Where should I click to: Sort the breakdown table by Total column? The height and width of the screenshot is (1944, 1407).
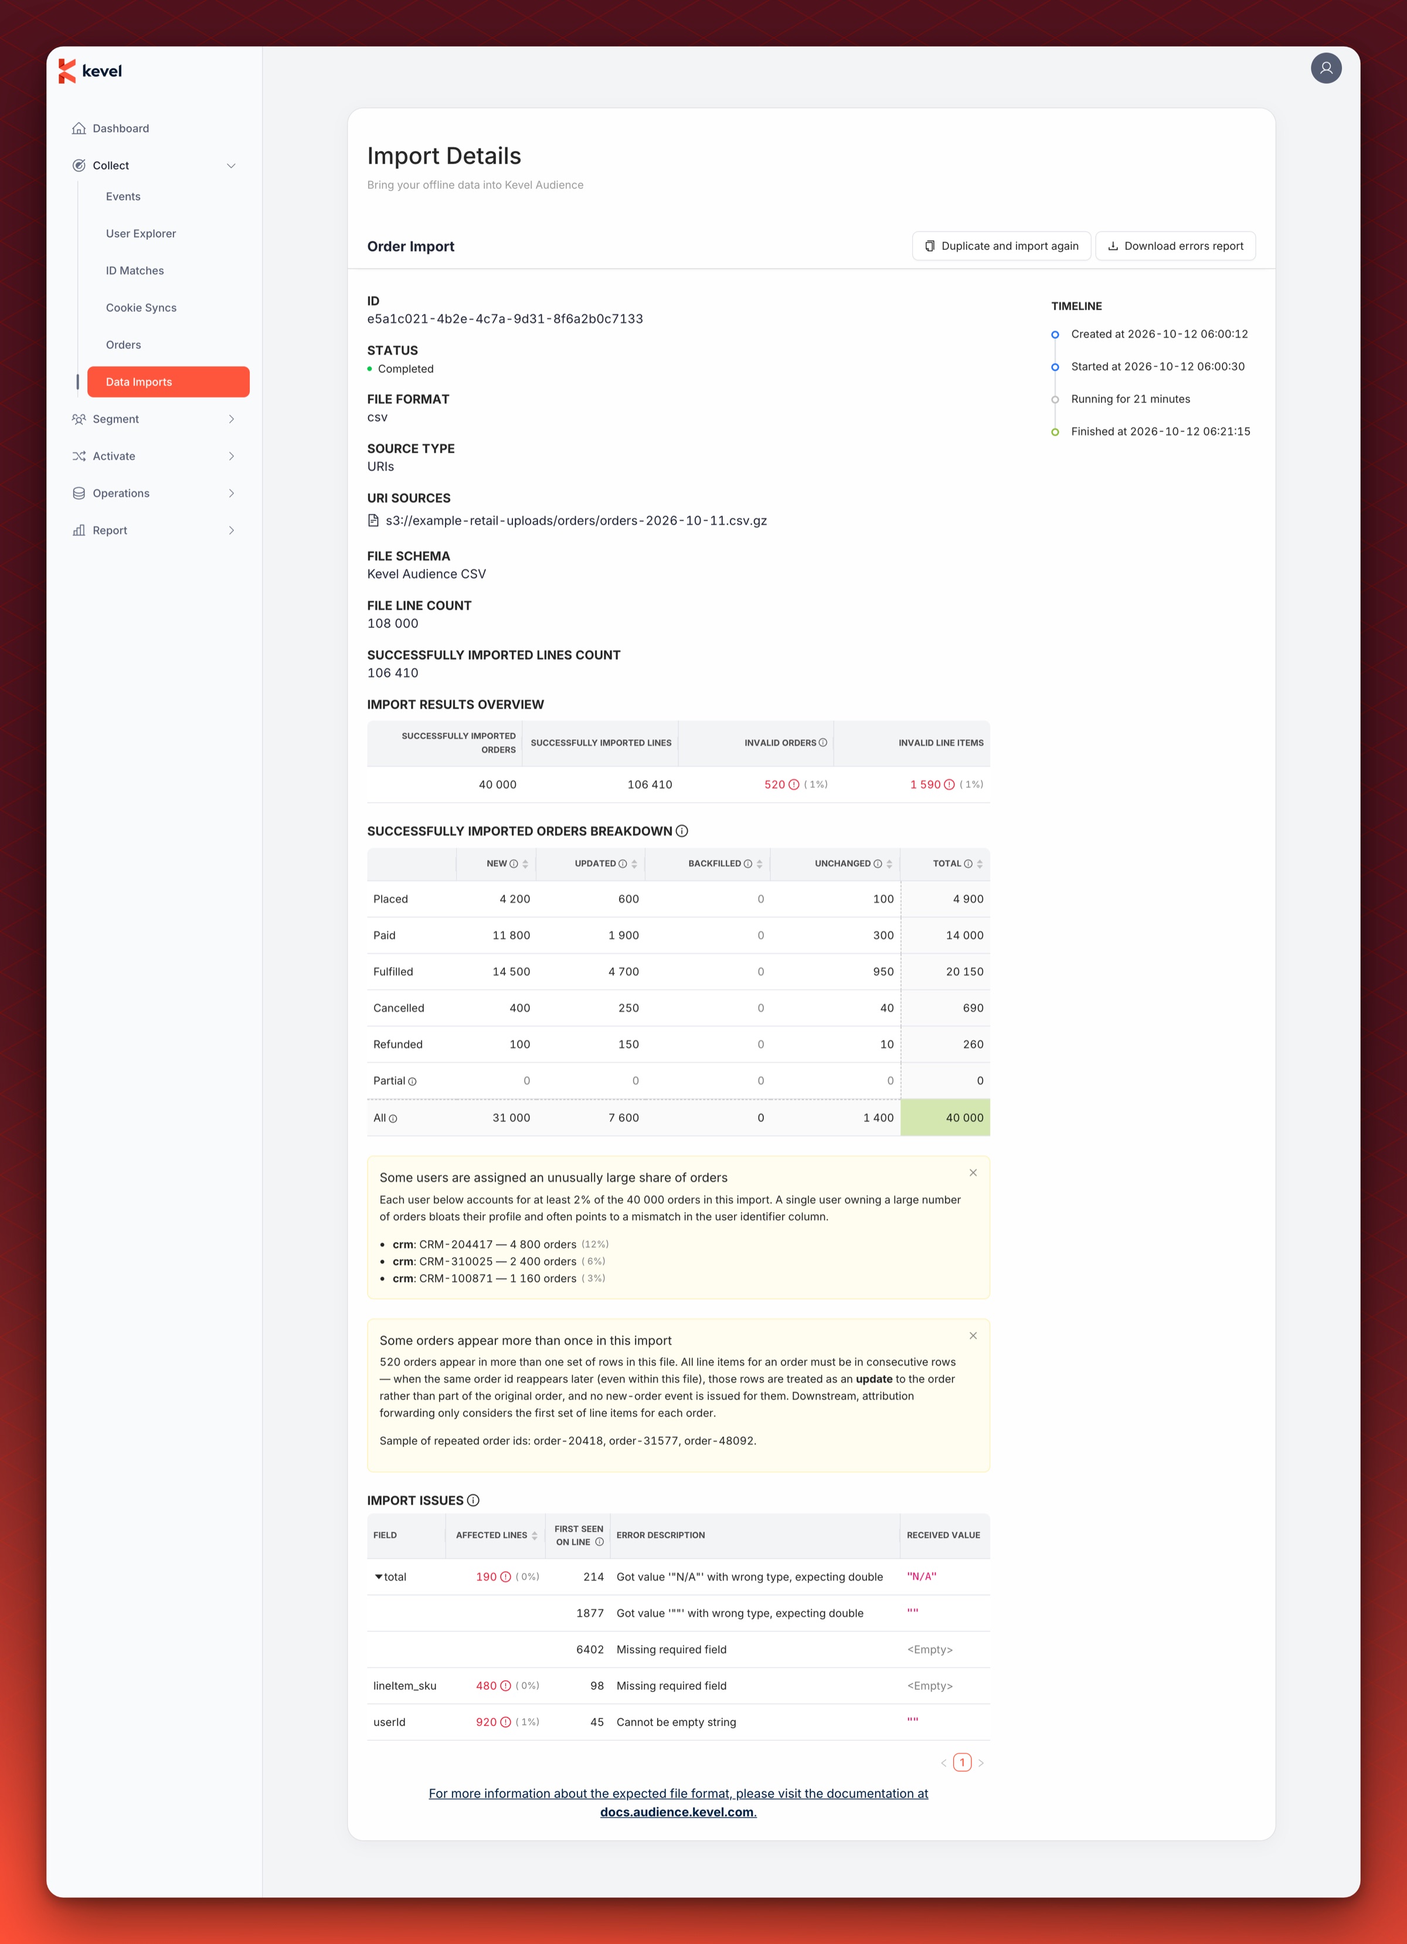[979, 864]
